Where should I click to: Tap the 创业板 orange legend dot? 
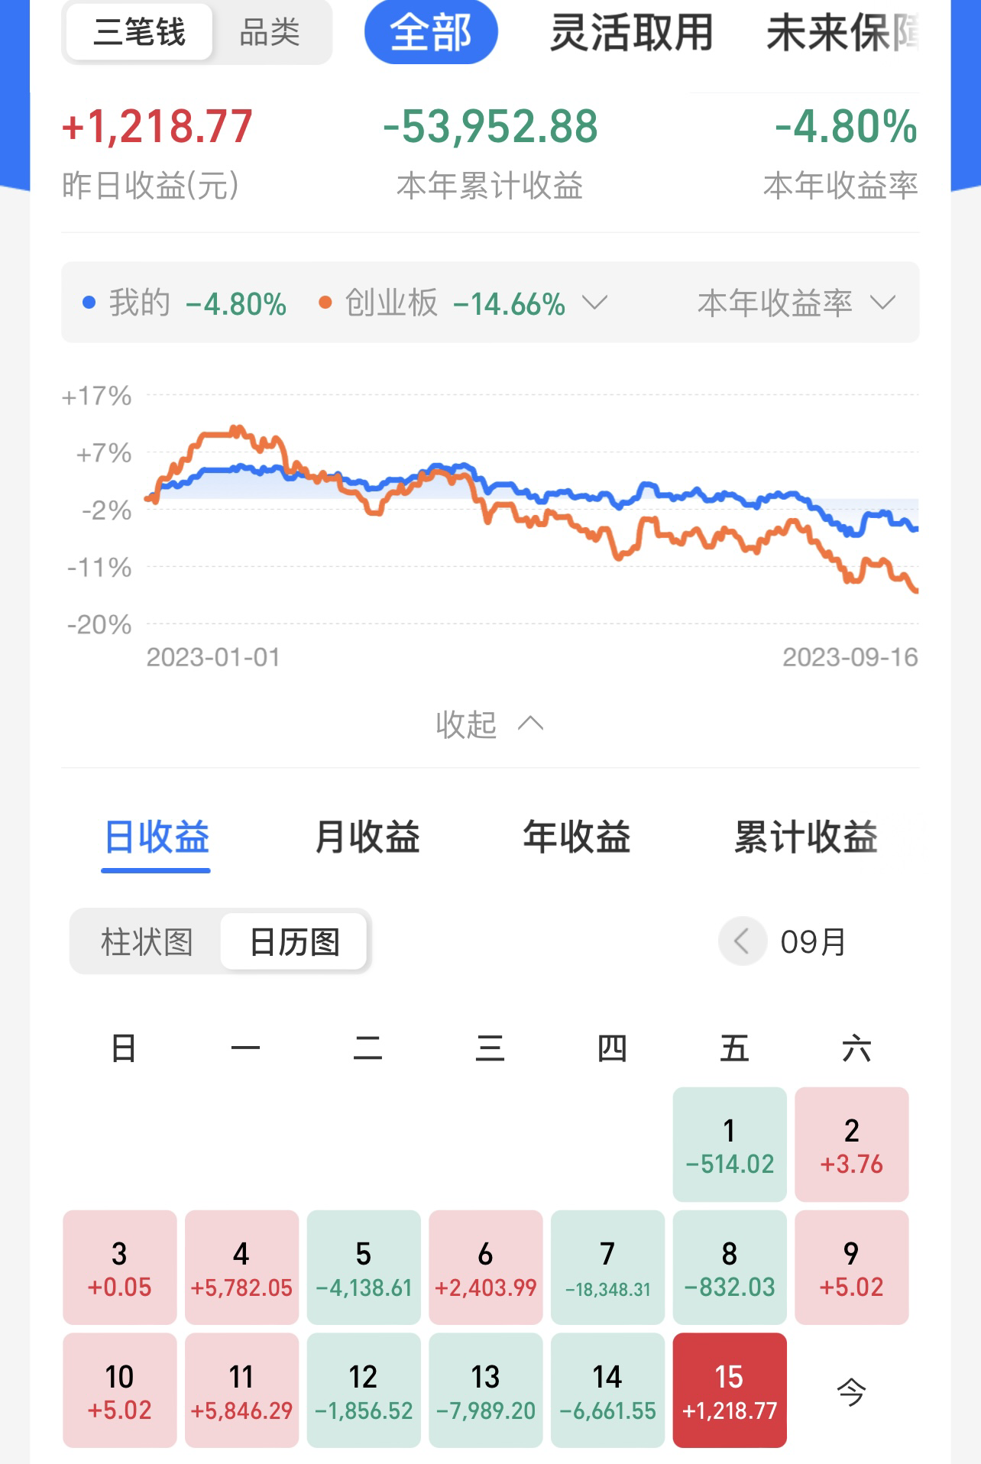pyautogui.click(x=325, y=303)
